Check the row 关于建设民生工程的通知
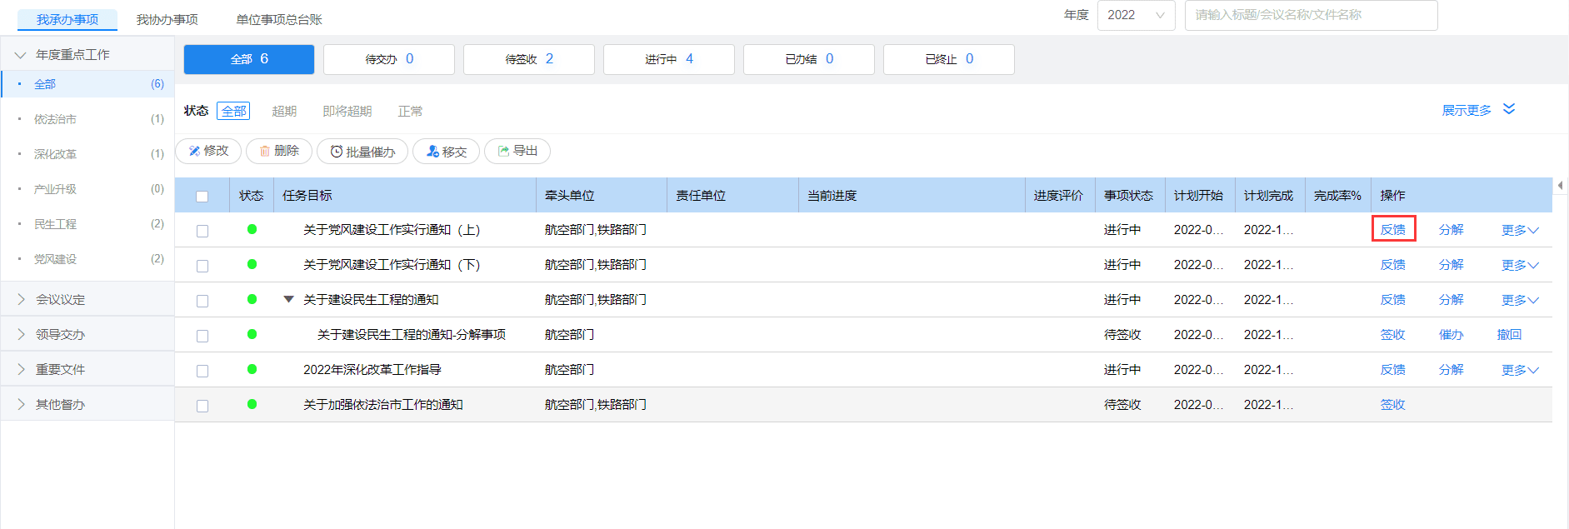The image size is (1569, 529). (202, 301)
